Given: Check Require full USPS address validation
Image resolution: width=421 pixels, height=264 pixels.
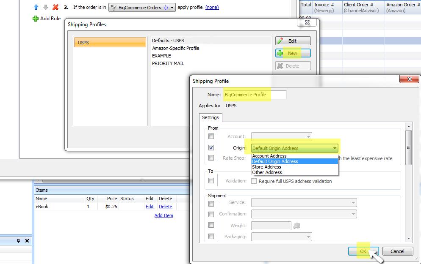Looking at the screenshot, I should click(x=254, y=181).
